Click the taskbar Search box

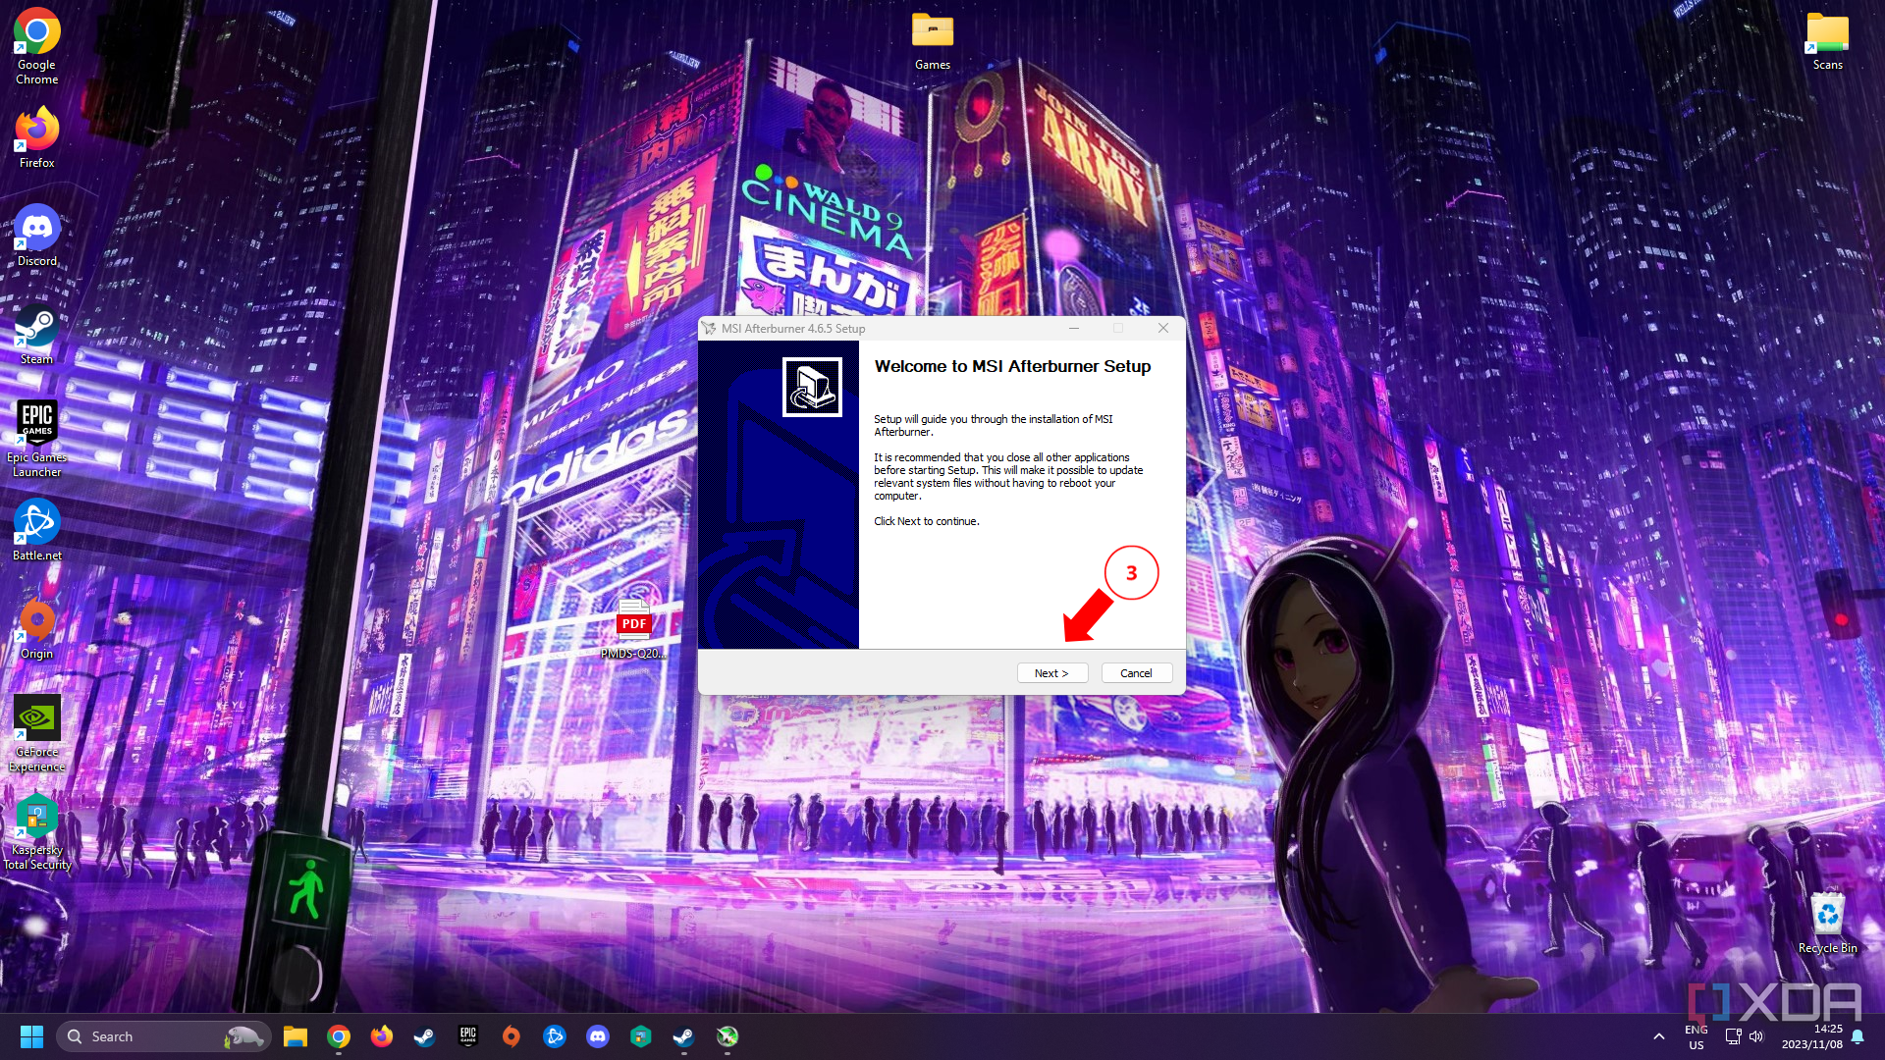(163, 1036)
